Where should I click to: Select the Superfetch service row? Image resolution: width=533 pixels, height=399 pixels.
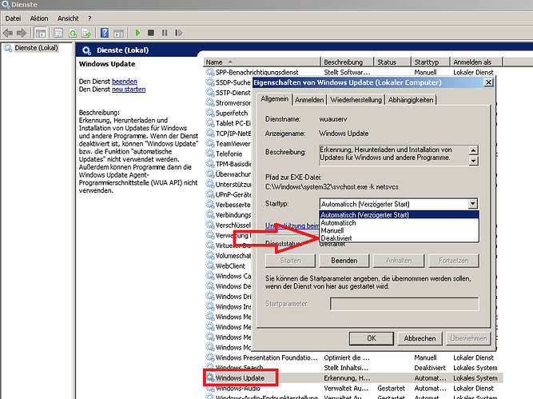228,113
